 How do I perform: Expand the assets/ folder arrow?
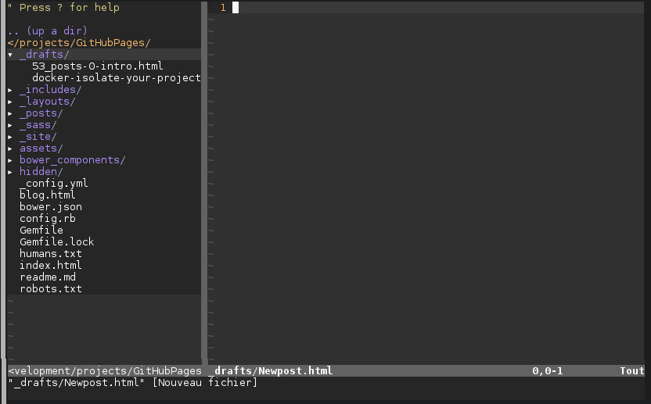click(x=10, y=148)
